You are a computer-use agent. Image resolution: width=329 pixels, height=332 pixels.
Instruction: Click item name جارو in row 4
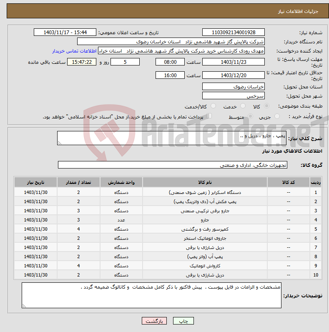(x=205, y=220)
